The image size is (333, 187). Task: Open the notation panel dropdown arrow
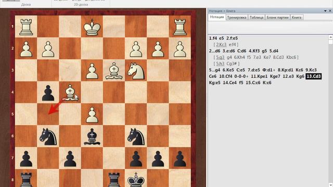pyautogui.click(x=325, y=11)
